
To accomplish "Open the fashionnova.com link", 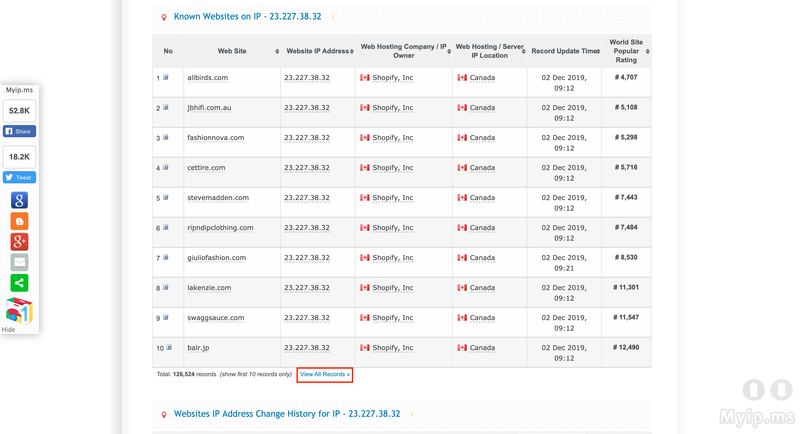I will pos(216,138).
